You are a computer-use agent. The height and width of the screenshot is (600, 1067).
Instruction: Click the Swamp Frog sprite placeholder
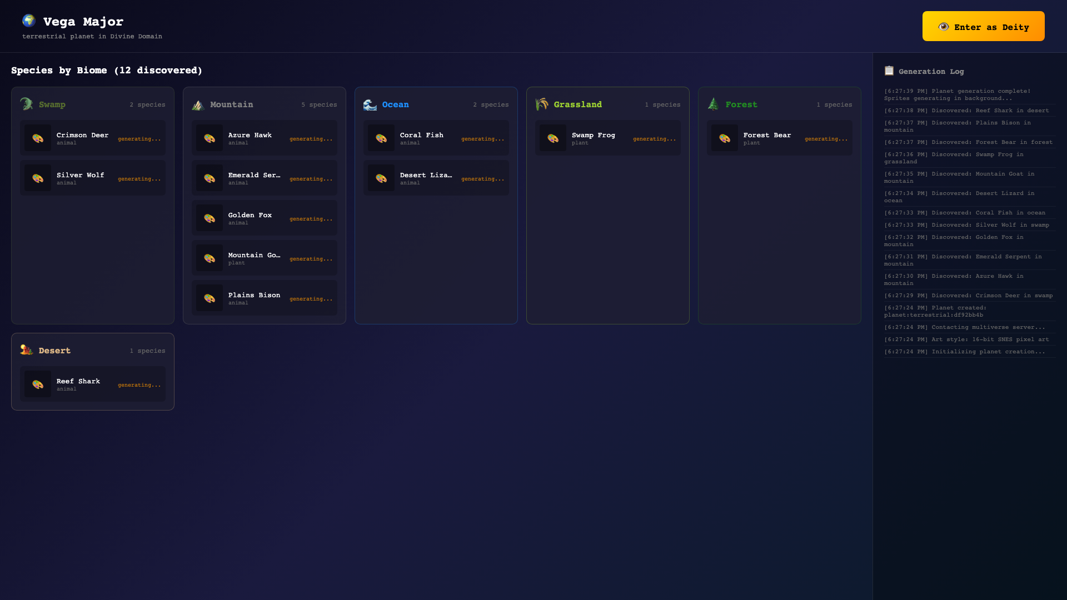point(553,138)
